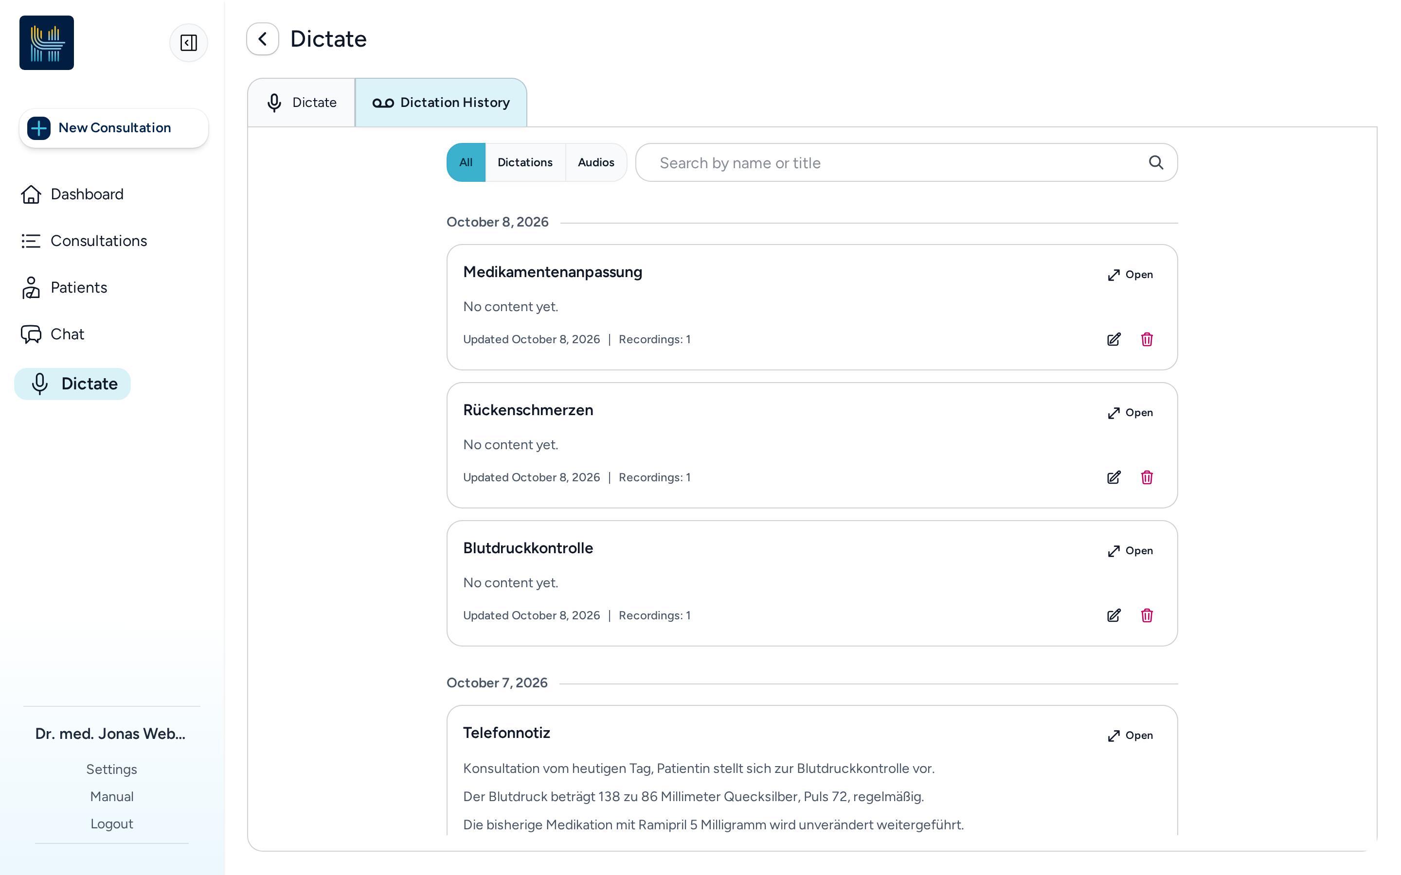Filter list by Audios

pos(596,163)
